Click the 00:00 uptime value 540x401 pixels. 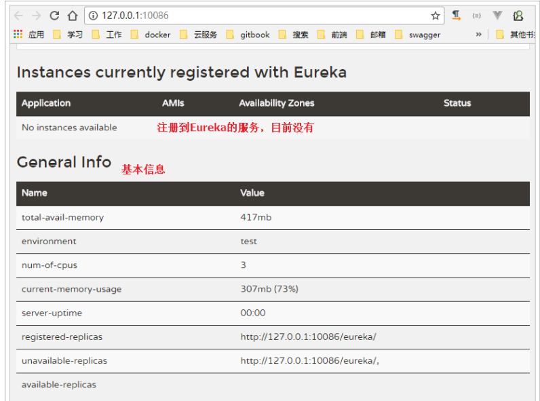[253, 313]
